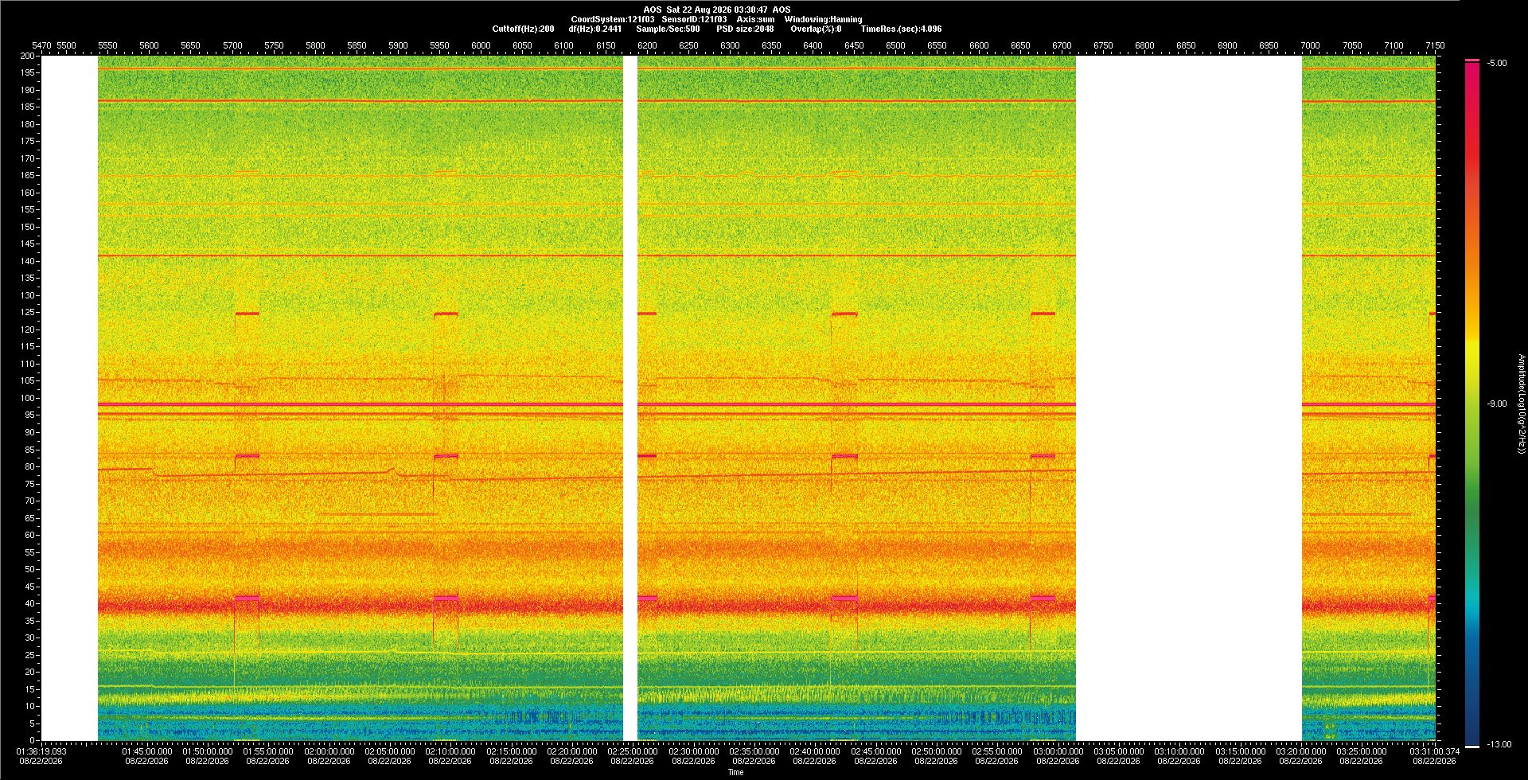Click the 03:31:00.374 end time label
The height and width of the screenshot is (780, 1528).
(x=1435, y=751)
